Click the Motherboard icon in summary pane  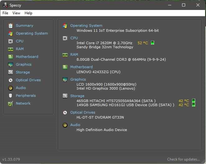pyautogui.click(x=65, y=67)
